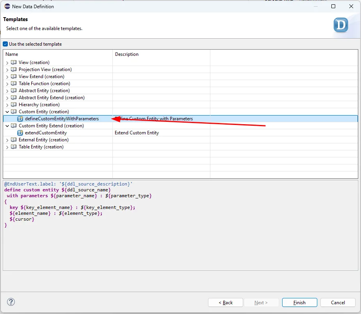Click the View Extend (creation) book icon
Viewport: 361px width, 314px height.
coord(14,76)
